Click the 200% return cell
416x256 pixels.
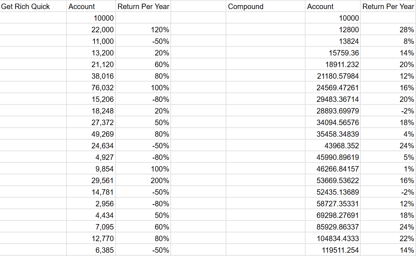click(143, 180)
